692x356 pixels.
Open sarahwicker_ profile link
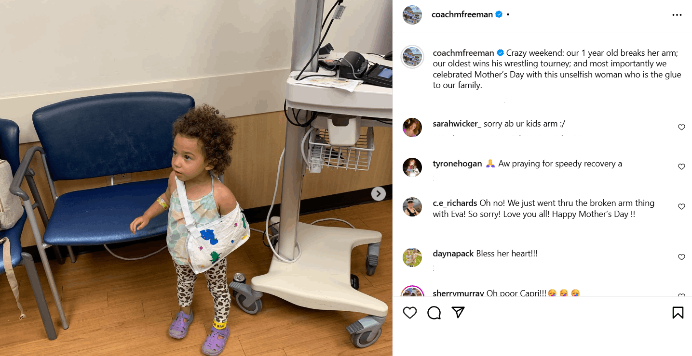[x=457, y=124]
